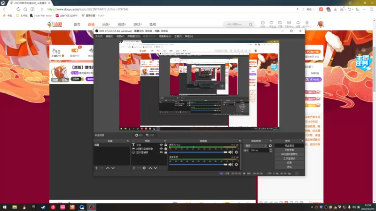Open source properties gear in Sources toolbar
Screen dimensions: 376x211
(144, 168)
